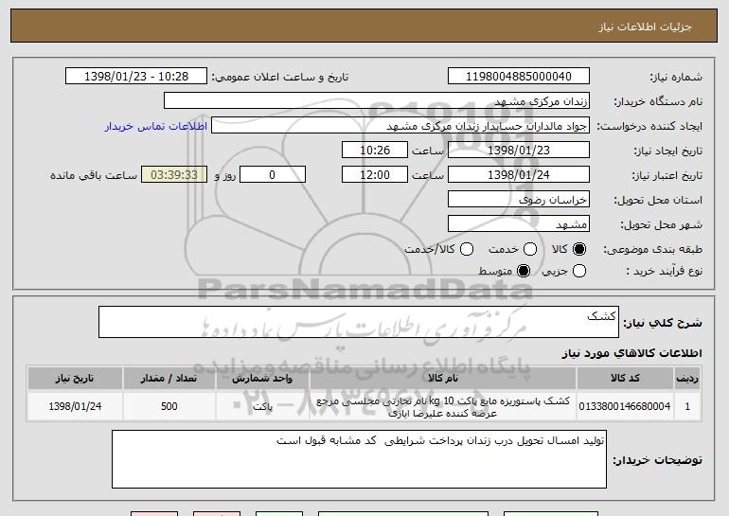This screenshot has height=516, width=729.
Task: Click the general description box containing کشک
Action: coord(359,322)
